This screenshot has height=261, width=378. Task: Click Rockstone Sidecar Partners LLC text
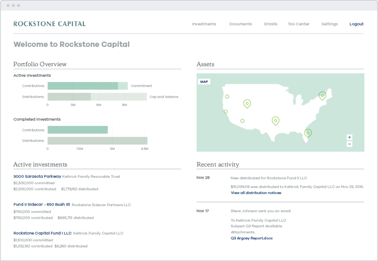coord(101,205)
